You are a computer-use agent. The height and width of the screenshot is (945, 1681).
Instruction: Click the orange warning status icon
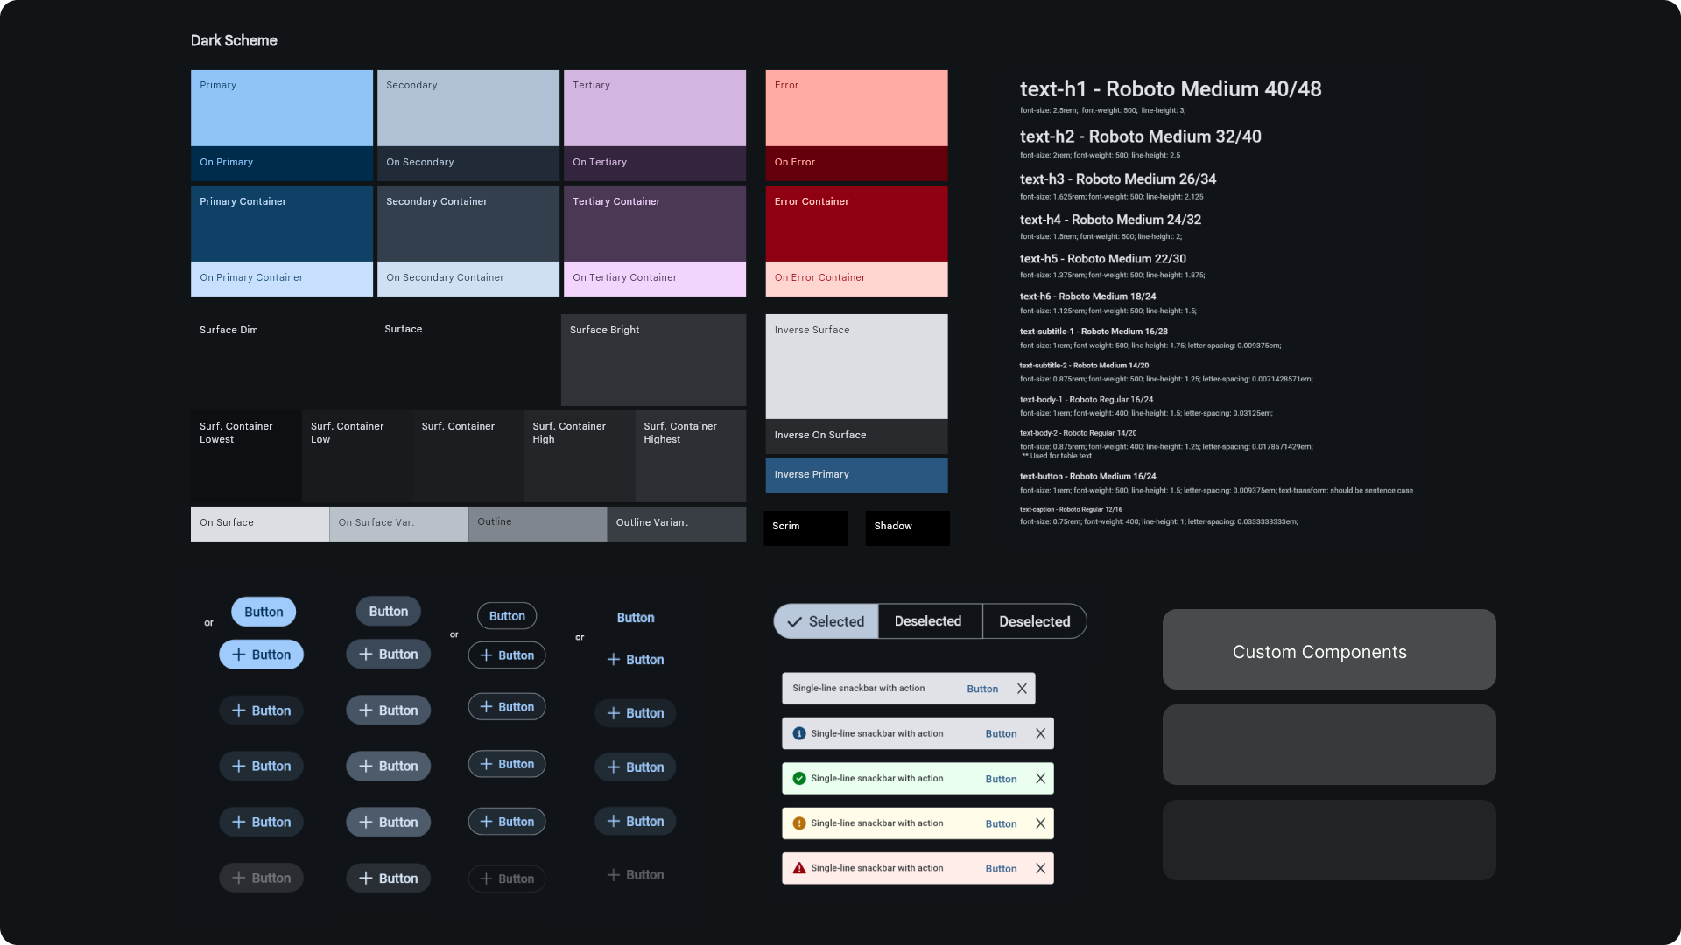pos(798,823)
